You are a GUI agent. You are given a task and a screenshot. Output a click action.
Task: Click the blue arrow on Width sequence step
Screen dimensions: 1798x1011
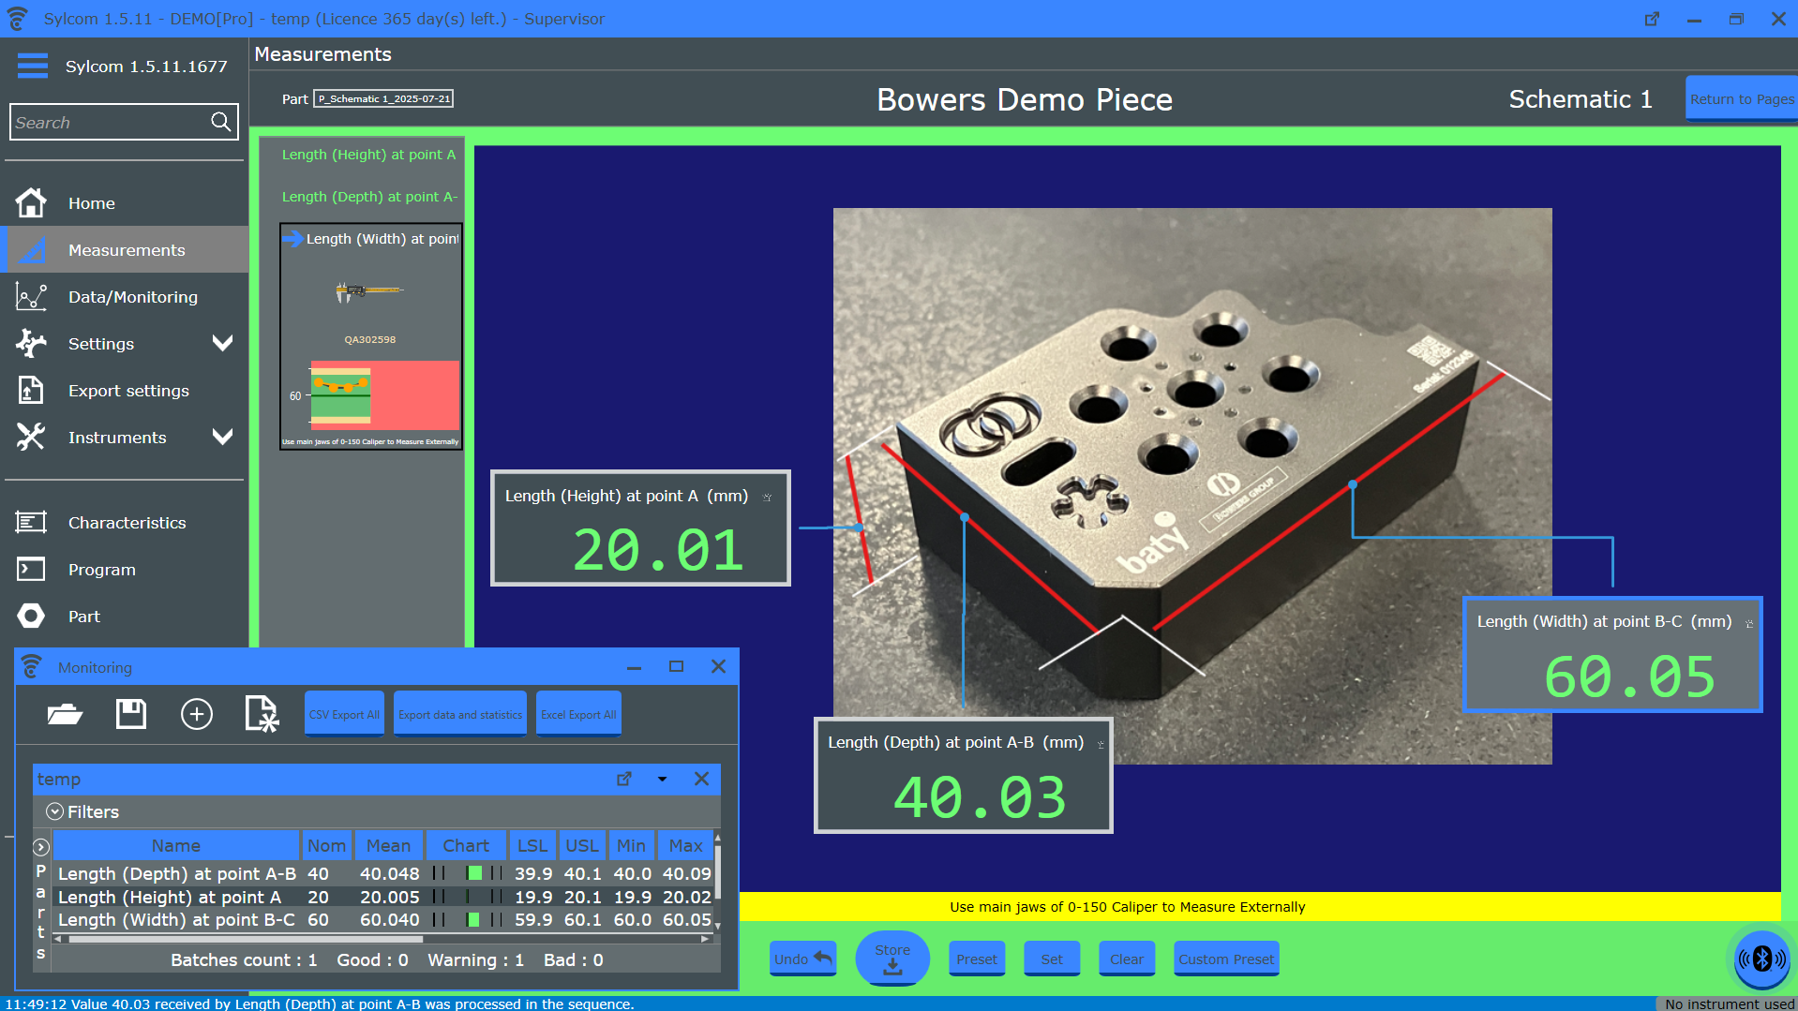(x=292, y=238)
